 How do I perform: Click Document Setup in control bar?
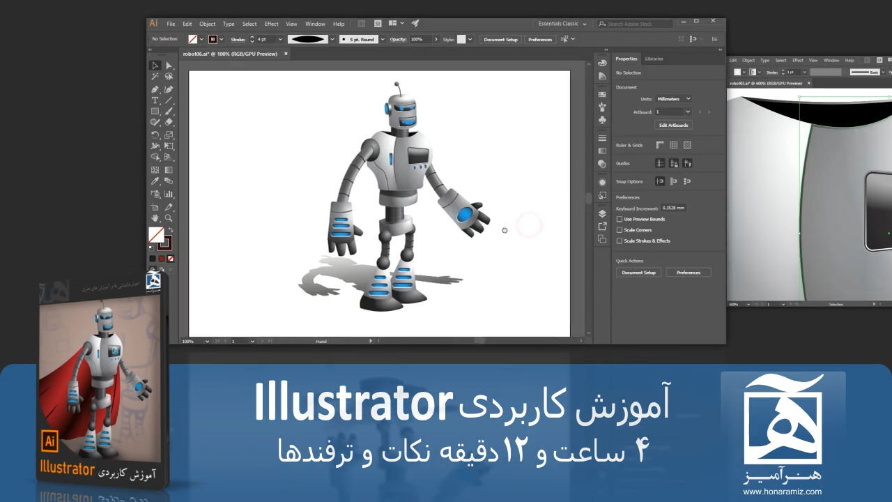[x=501, y=39]
